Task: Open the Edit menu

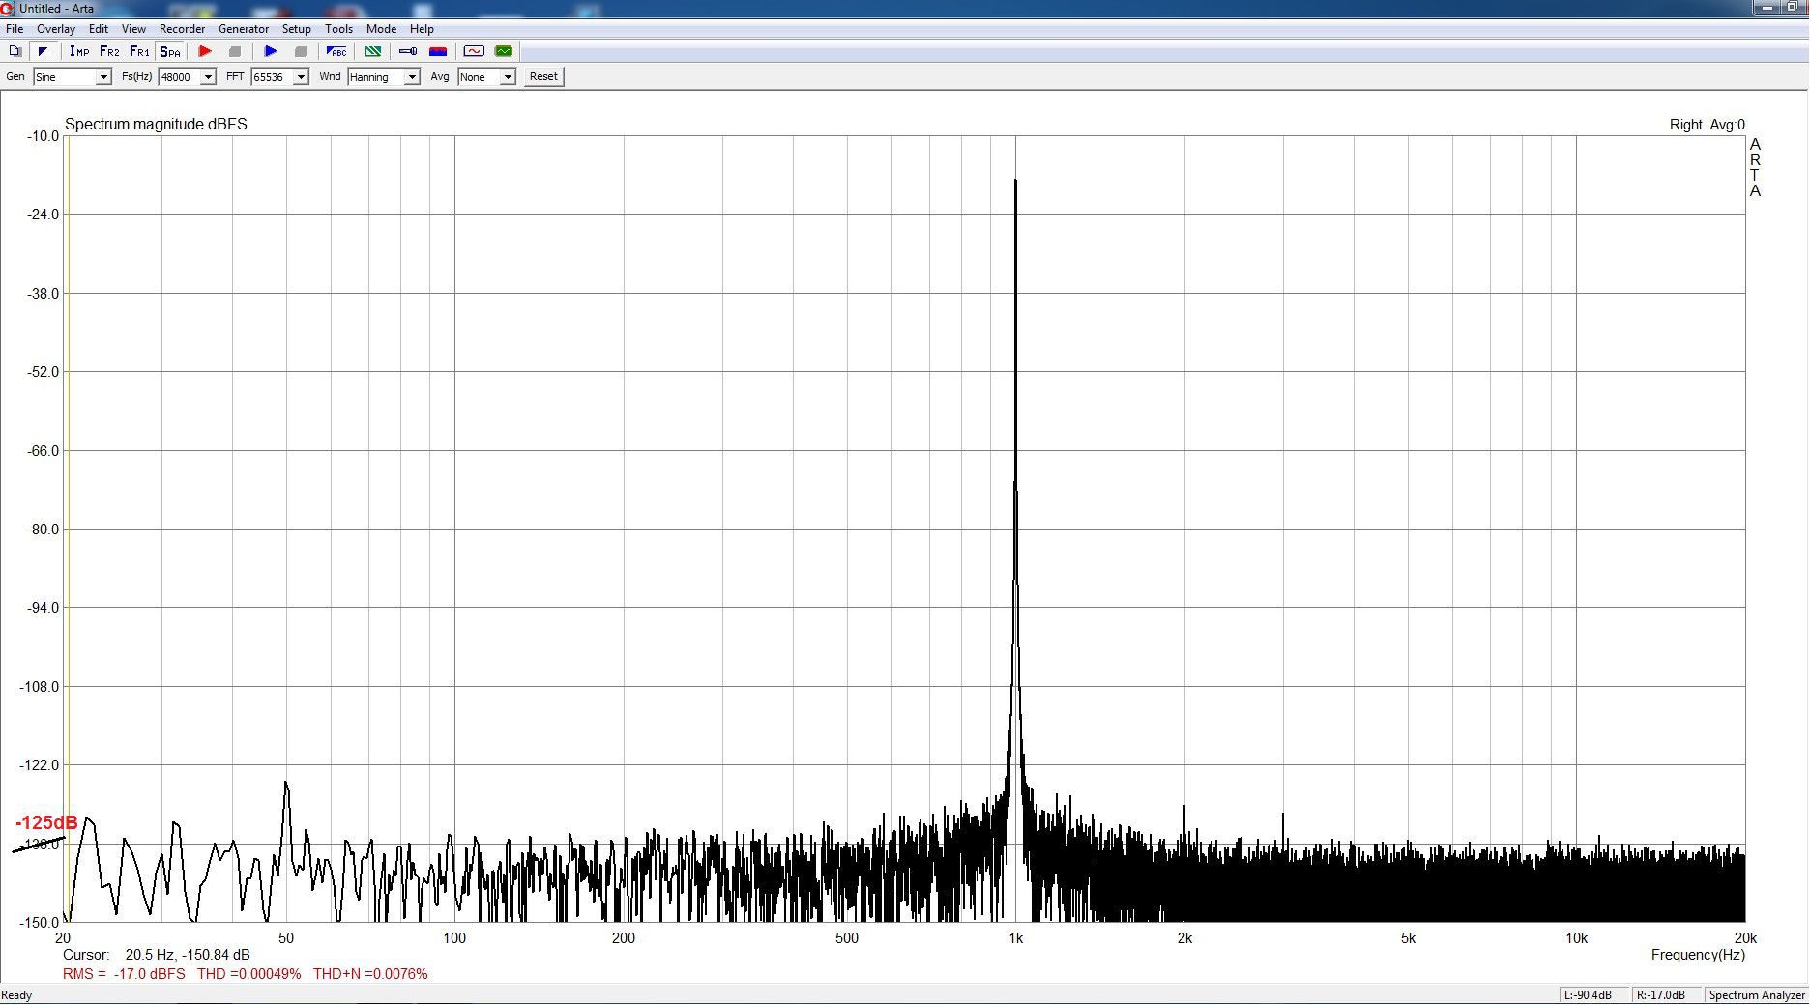Action: 99,29
